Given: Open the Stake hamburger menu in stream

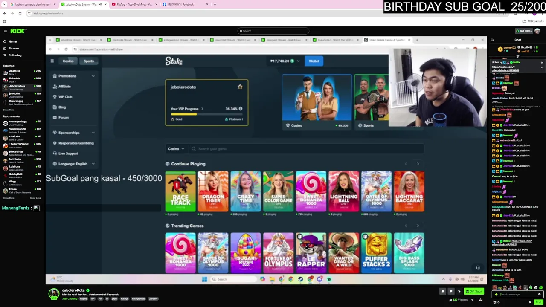Looking at the screenshot, I should pyautogui.click(x=52, y=61).
